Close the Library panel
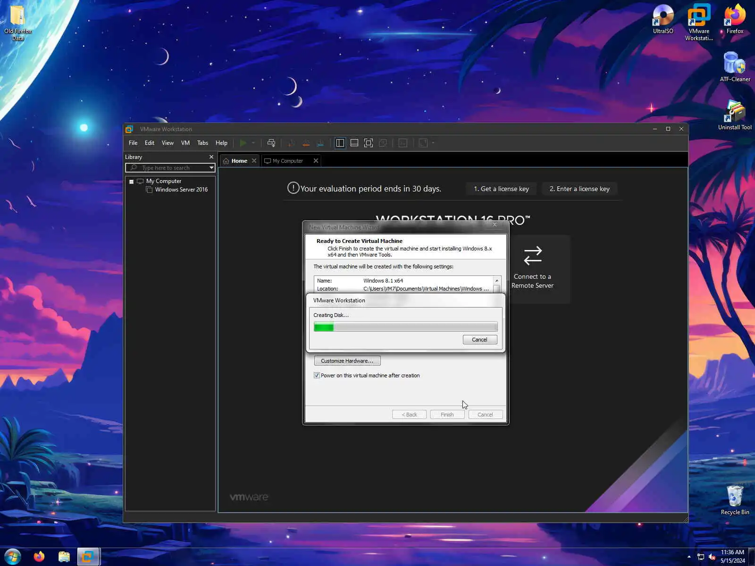Image resolution: width=755 pixels, height=566 pixels. tap(211, 157)
